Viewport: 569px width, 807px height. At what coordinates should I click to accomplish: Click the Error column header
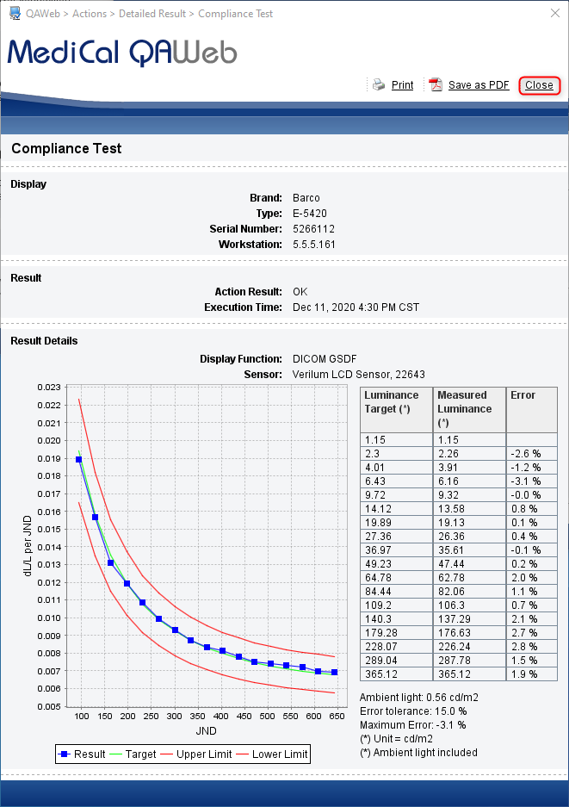pos(532,410)
